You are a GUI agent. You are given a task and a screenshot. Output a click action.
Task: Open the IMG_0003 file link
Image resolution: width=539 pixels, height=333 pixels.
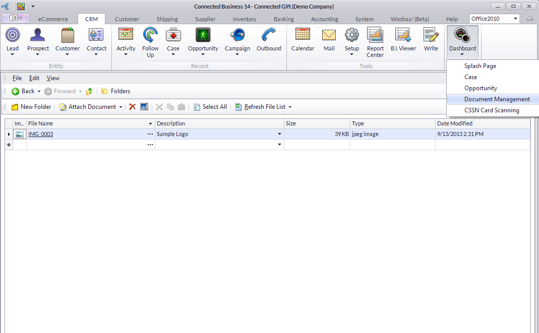(41, 134)
